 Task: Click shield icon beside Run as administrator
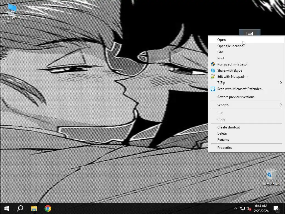(213, 64)
